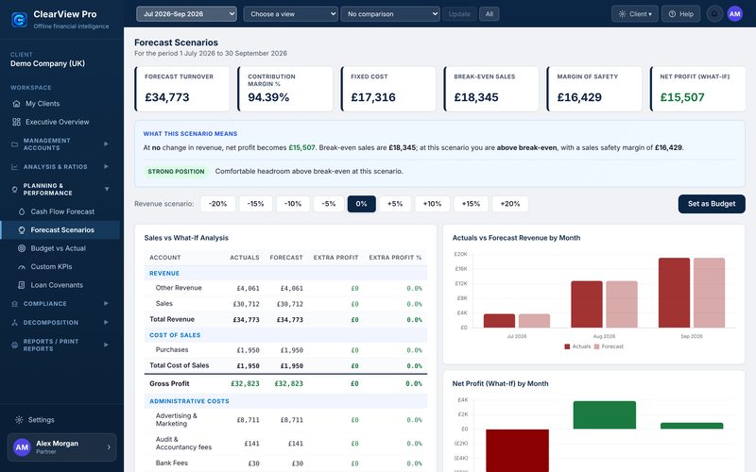Click the Settings gear icon in sidebar

(19, 420)
